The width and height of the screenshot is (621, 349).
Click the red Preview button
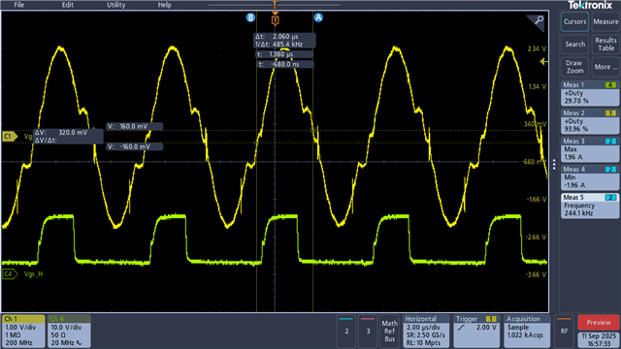(599, 323)
